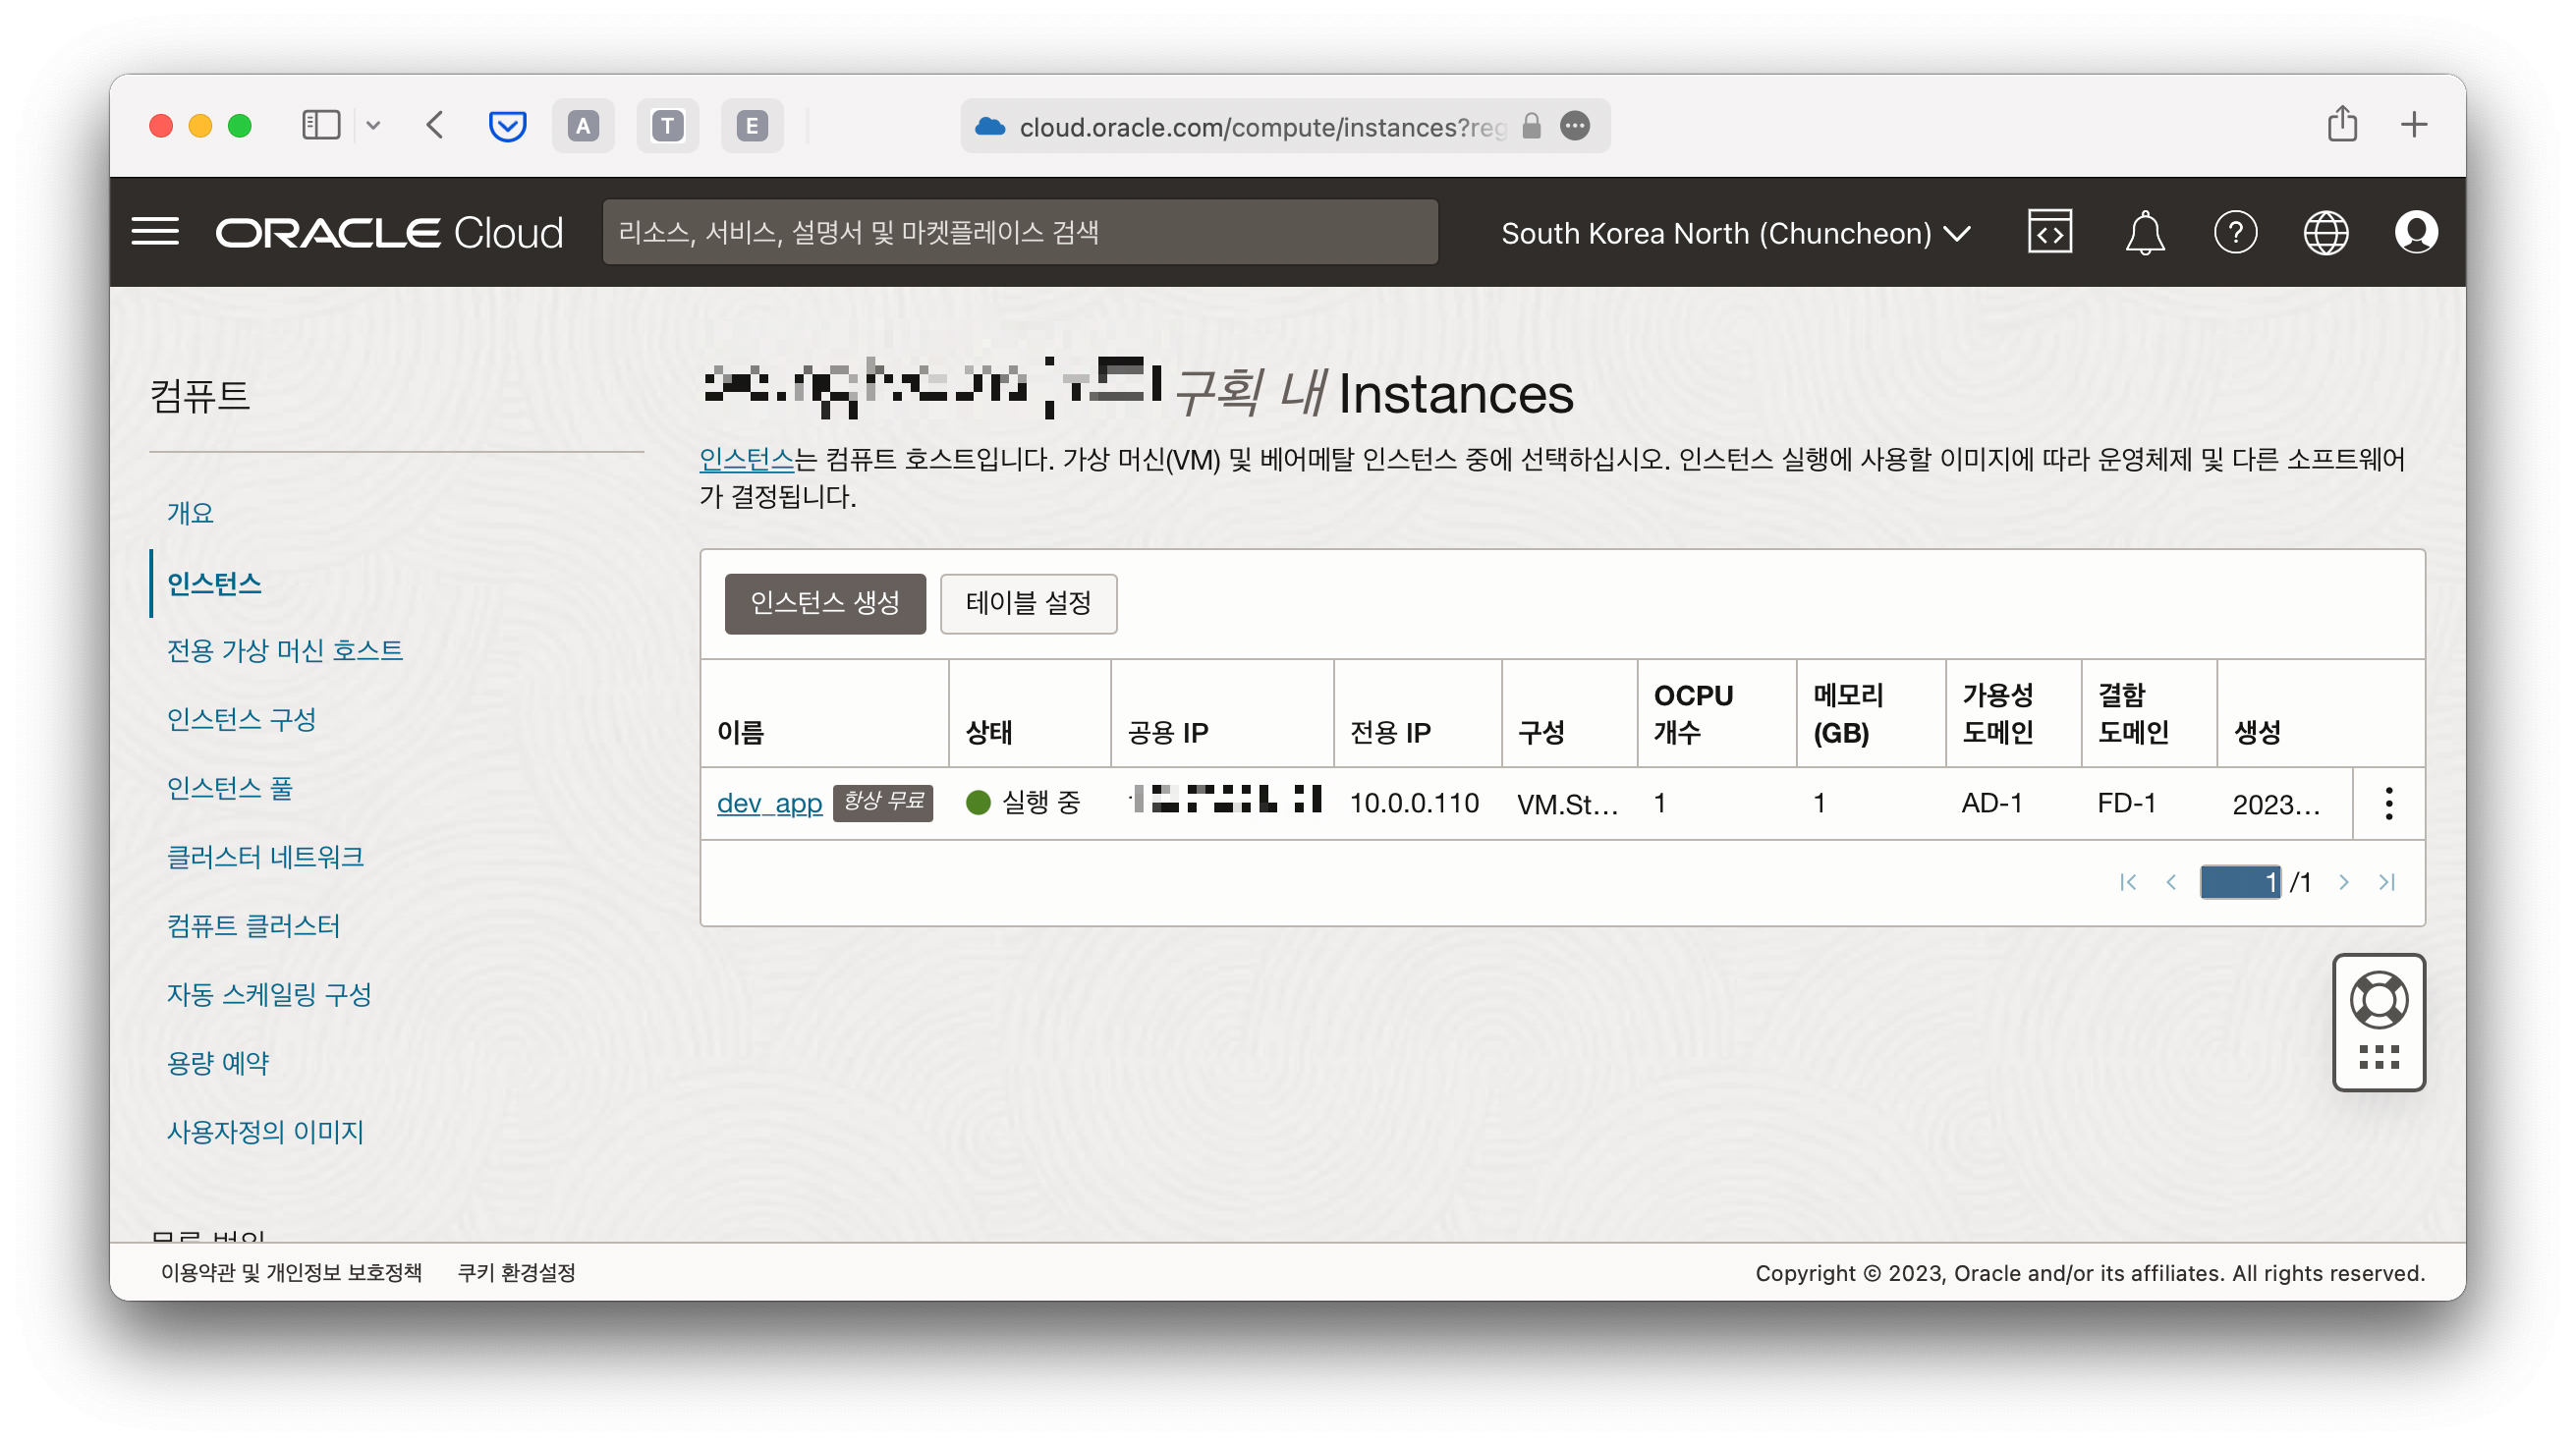Click the 테이블 설정 button
Image resolution: width=2576 pixels, height=1446 pixels.
[1027, 603]
